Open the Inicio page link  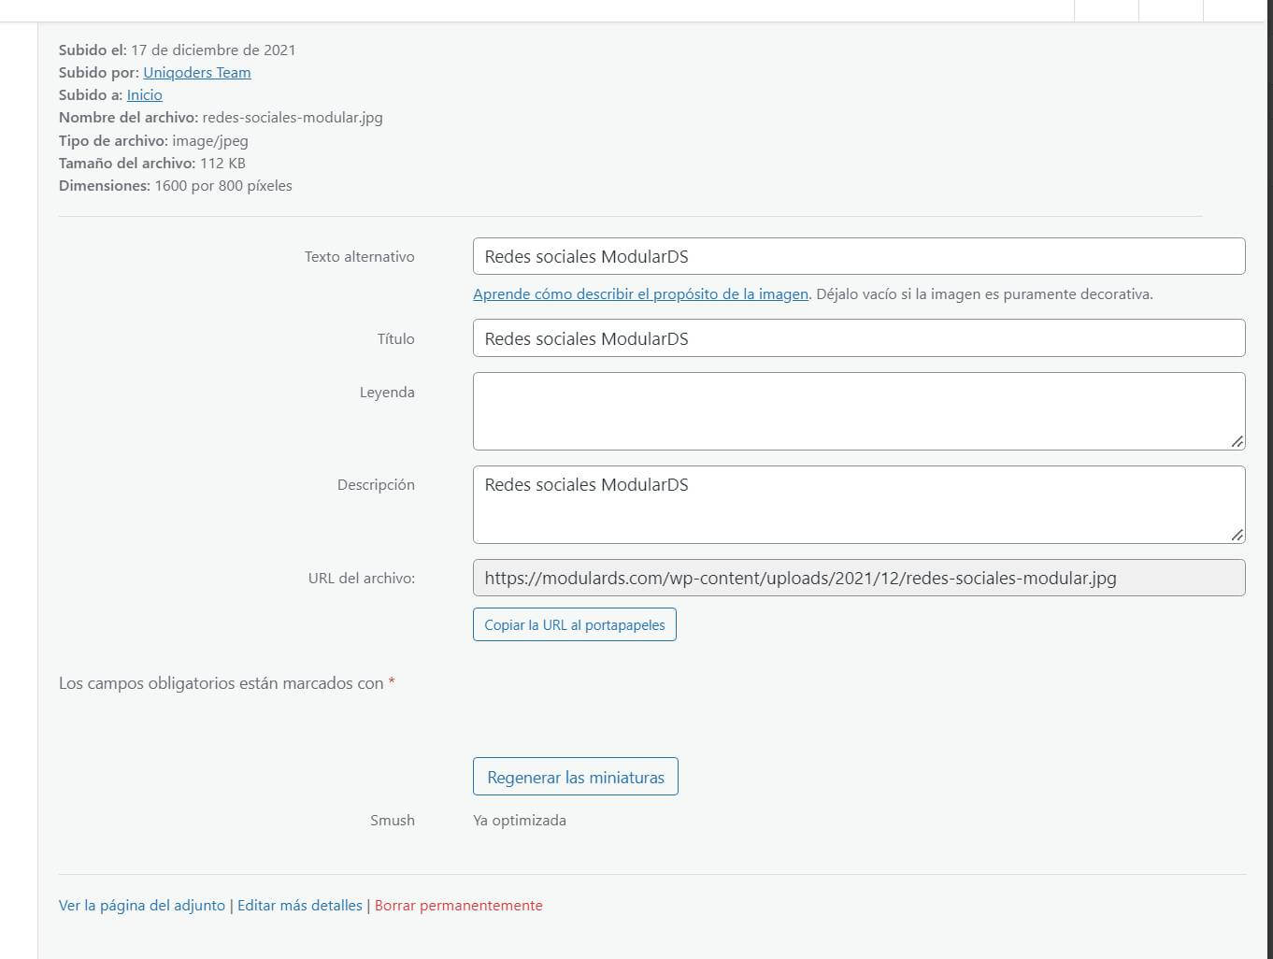pyautogui.click(x=144, y=94)
